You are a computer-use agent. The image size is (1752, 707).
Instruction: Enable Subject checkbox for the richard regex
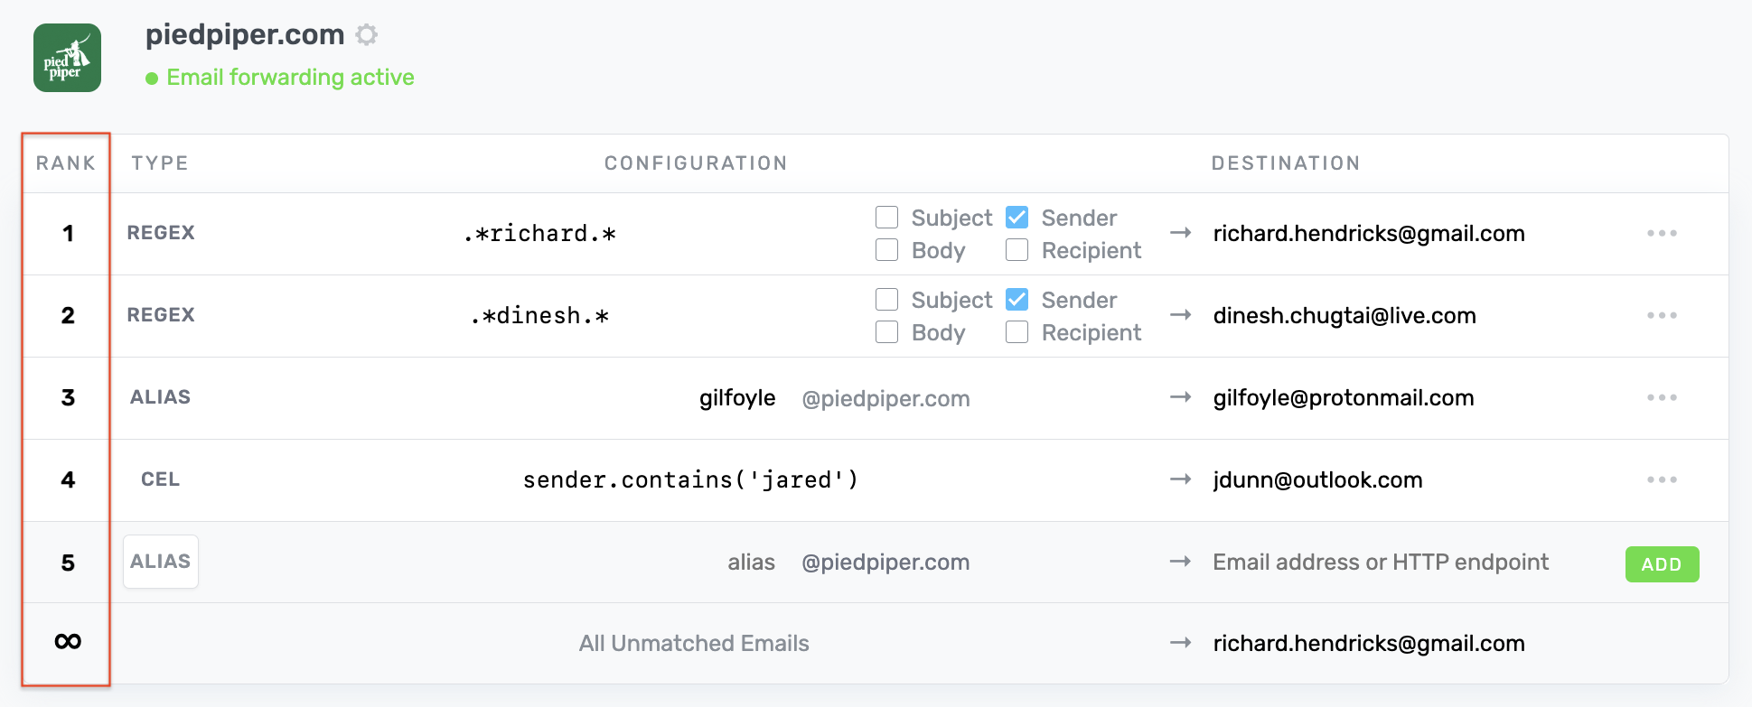887,218
